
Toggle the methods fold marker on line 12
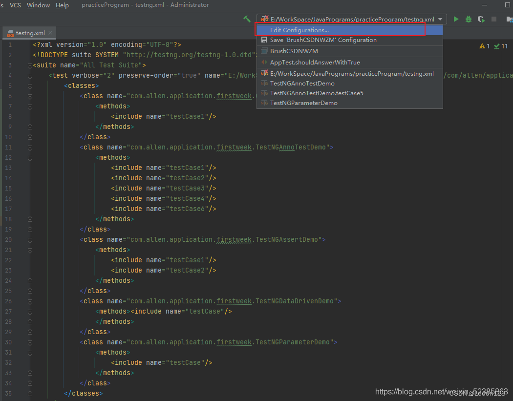pyautogui.click(x=30, y=158)
